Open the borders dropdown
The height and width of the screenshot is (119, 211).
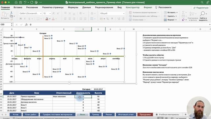[x=41, y=19]
